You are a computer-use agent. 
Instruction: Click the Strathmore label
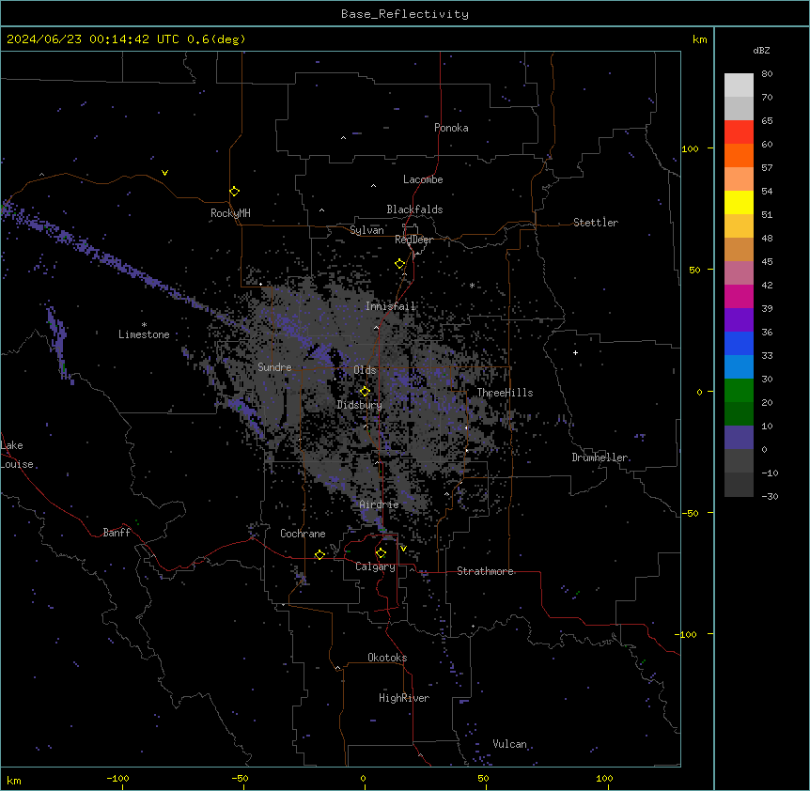pos(485,571)
